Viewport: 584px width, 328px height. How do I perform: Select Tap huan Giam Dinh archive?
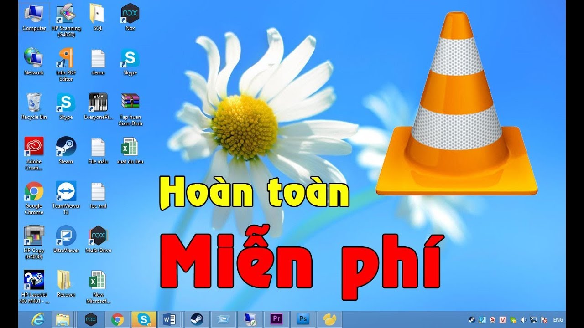[130, 109]
